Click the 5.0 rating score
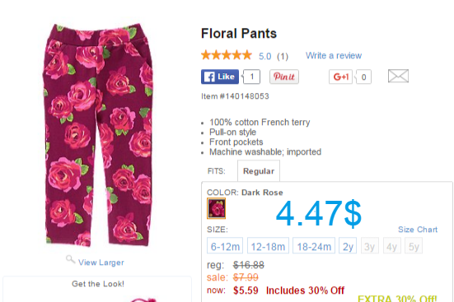This screenshot has width=454, height=302. (x=265, y=56)
